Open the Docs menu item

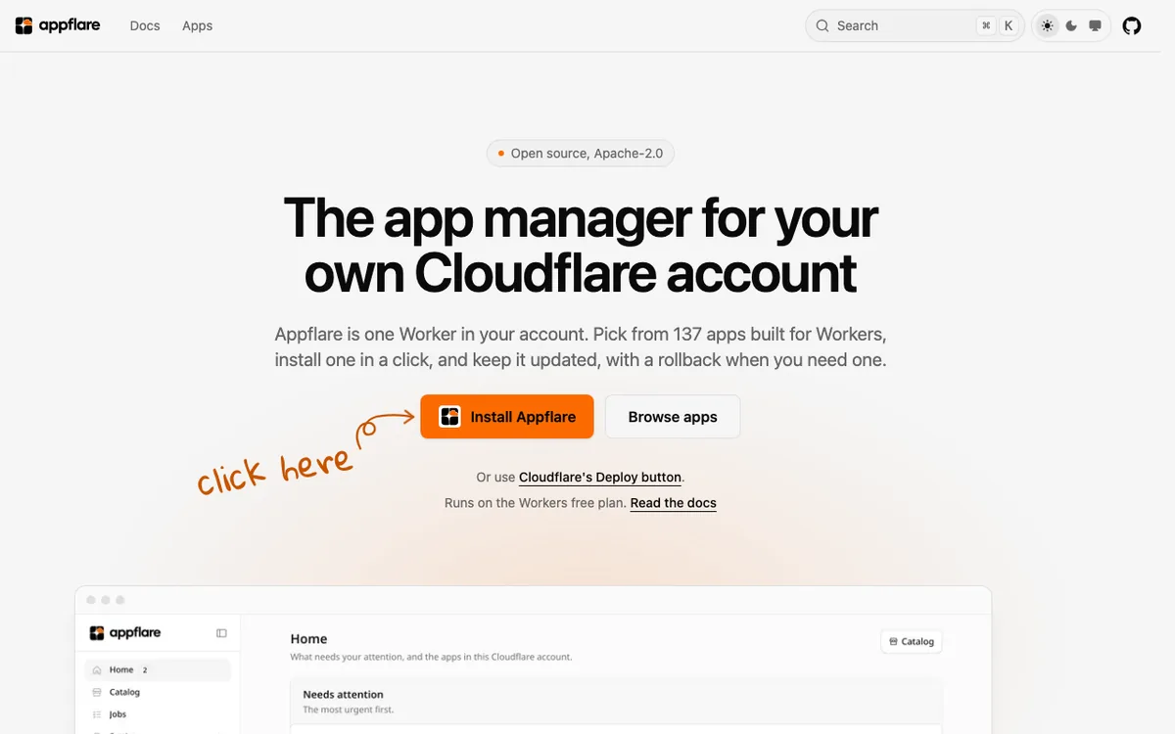(145, 26)
